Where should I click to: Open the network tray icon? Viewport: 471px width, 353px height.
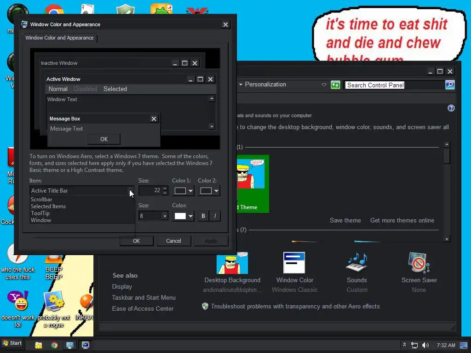414,345
